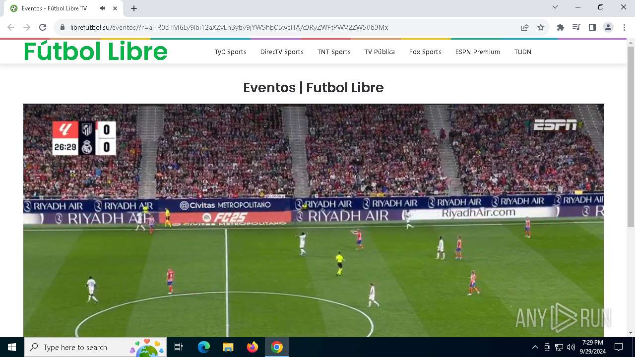Open the Windows Start menu
This screenshot has width=635, height=357.
pyautogui.click(x=12, y=347)
